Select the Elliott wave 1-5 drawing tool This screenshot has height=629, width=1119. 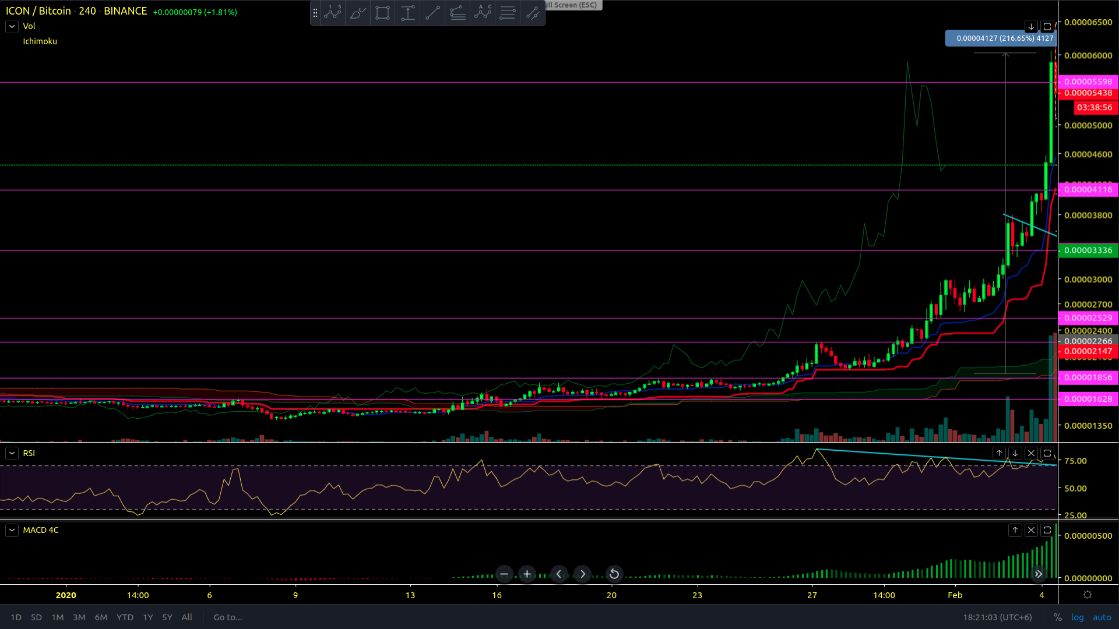(333, 13)
